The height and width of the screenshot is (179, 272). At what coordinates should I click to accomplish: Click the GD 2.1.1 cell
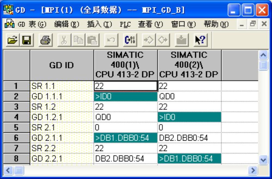62,138
